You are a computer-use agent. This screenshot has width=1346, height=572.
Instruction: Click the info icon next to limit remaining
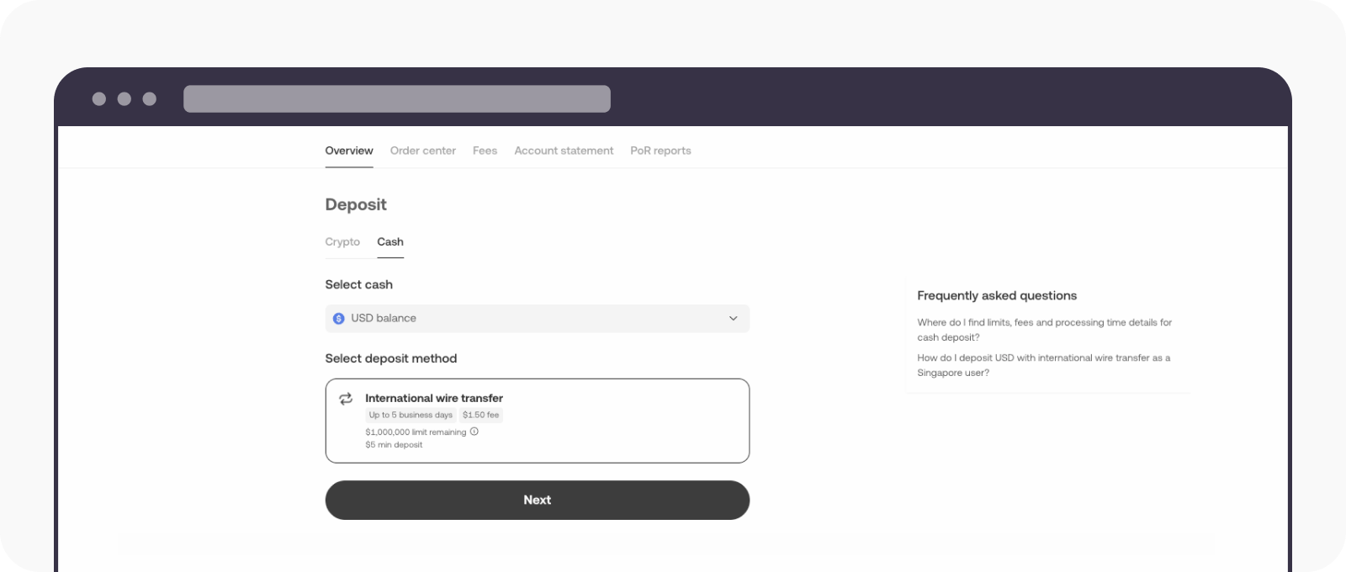pyautogui.click(x=474, y=432)
